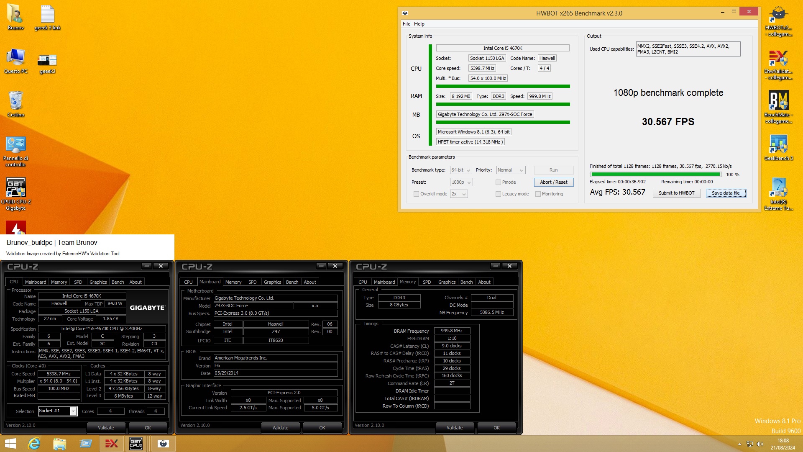Screen dimensions: 803x452
Task: Click BIOS date 05/29/2014 field
Action: pos(276,373)
